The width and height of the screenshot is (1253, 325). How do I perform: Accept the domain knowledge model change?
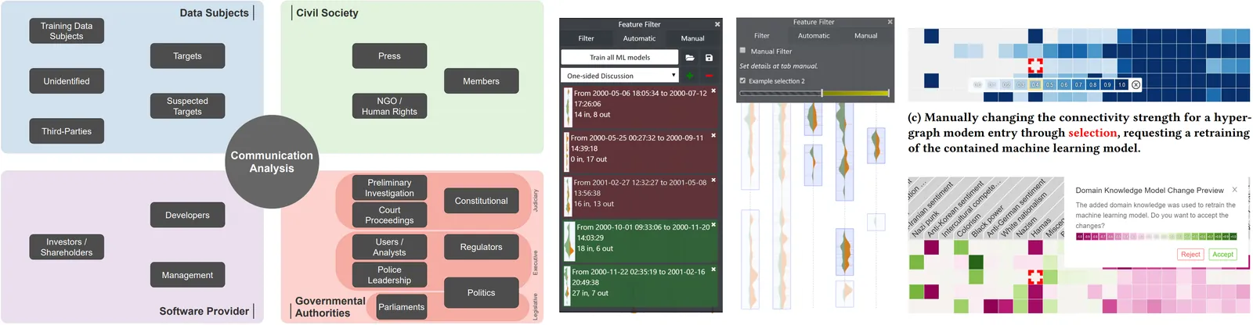[x=1222, y=254]
